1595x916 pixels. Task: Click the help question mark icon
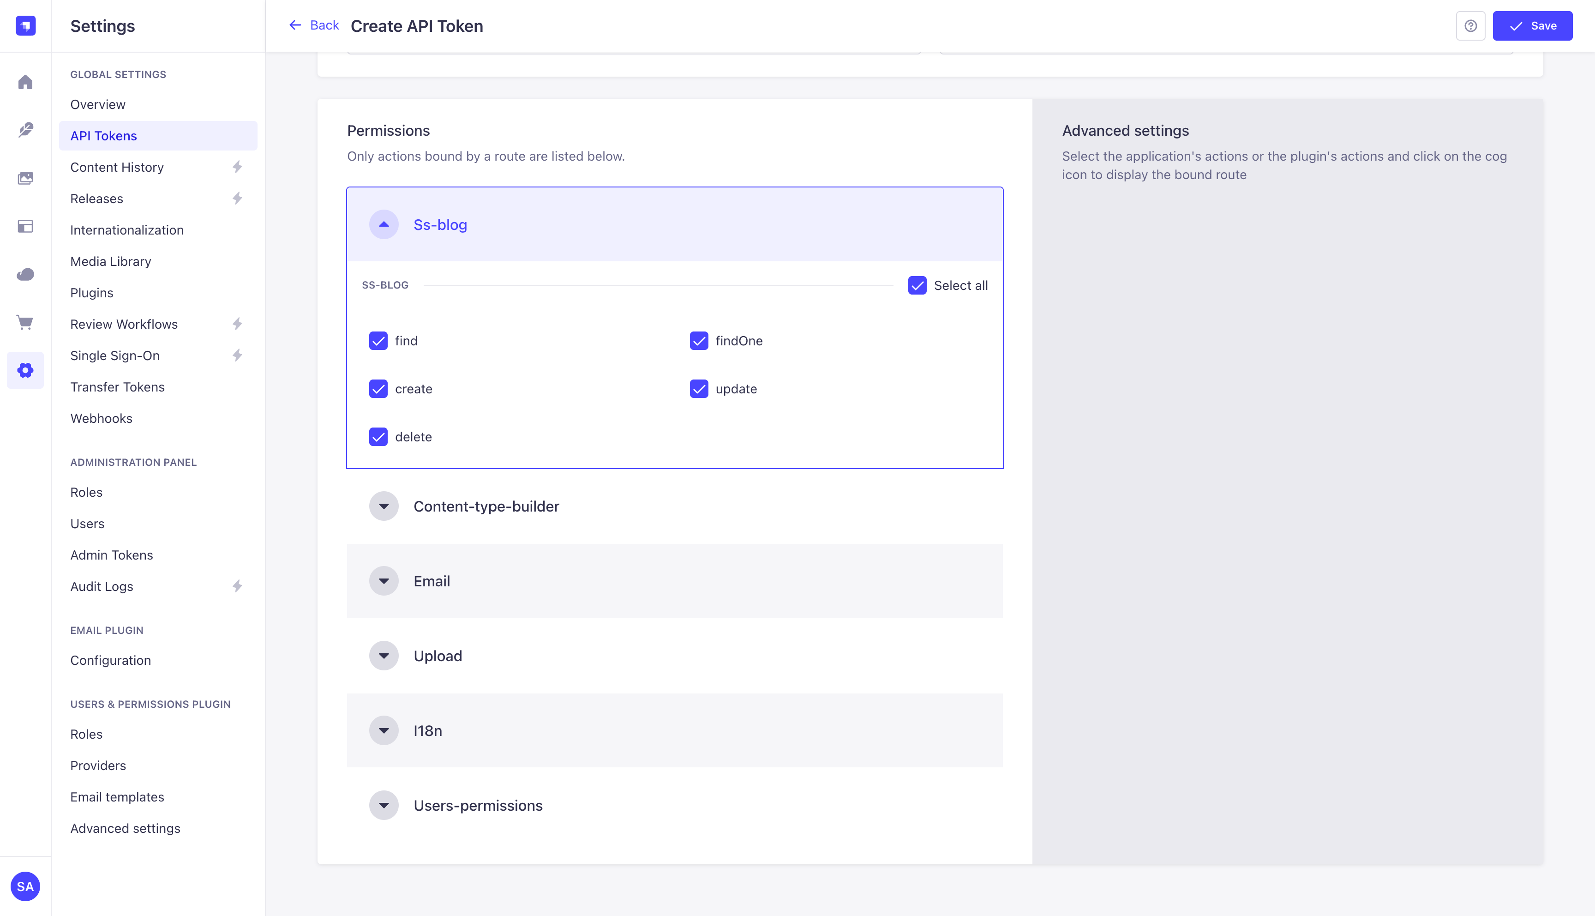click(x=1470, y=26)
